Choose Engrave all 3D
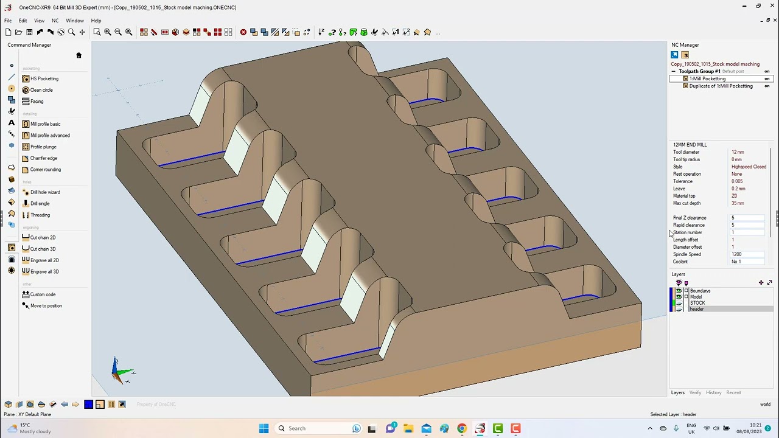The image size is (779, 438). tap(40, 272)
